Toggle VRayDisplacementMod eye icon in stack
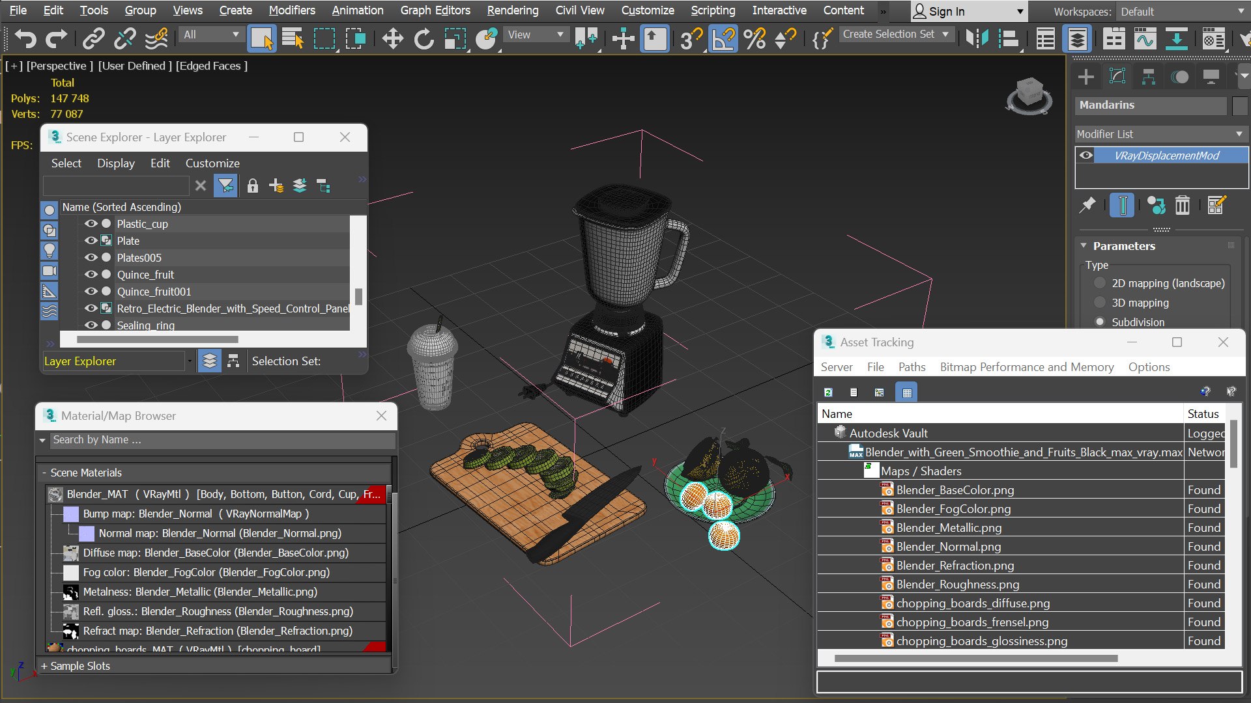This screenshot has width=1251, height=703. [x=1086, y=156]
